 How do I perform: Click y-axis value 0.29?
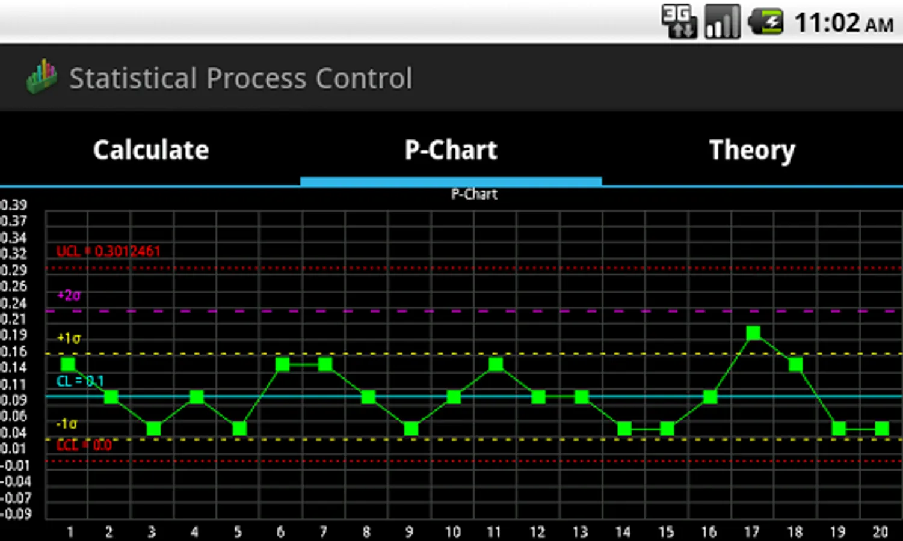point(14,270)
